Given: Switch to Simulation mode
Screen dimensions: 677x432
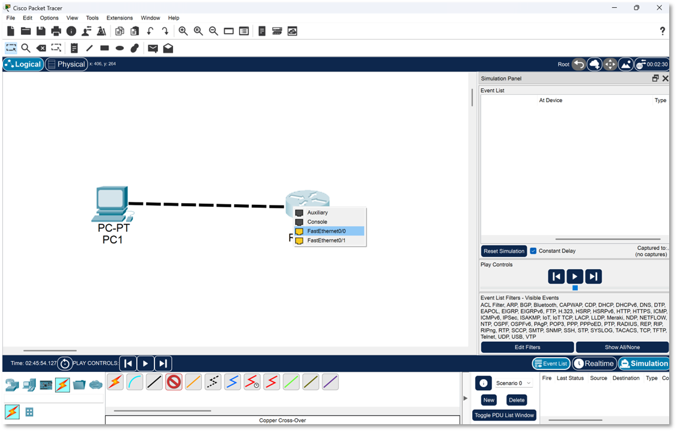Looking at the screenshot, I should coord(644,364).
